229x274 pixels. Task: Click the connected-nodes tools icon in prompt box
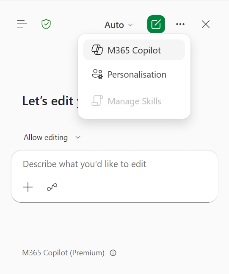[52, 187]
